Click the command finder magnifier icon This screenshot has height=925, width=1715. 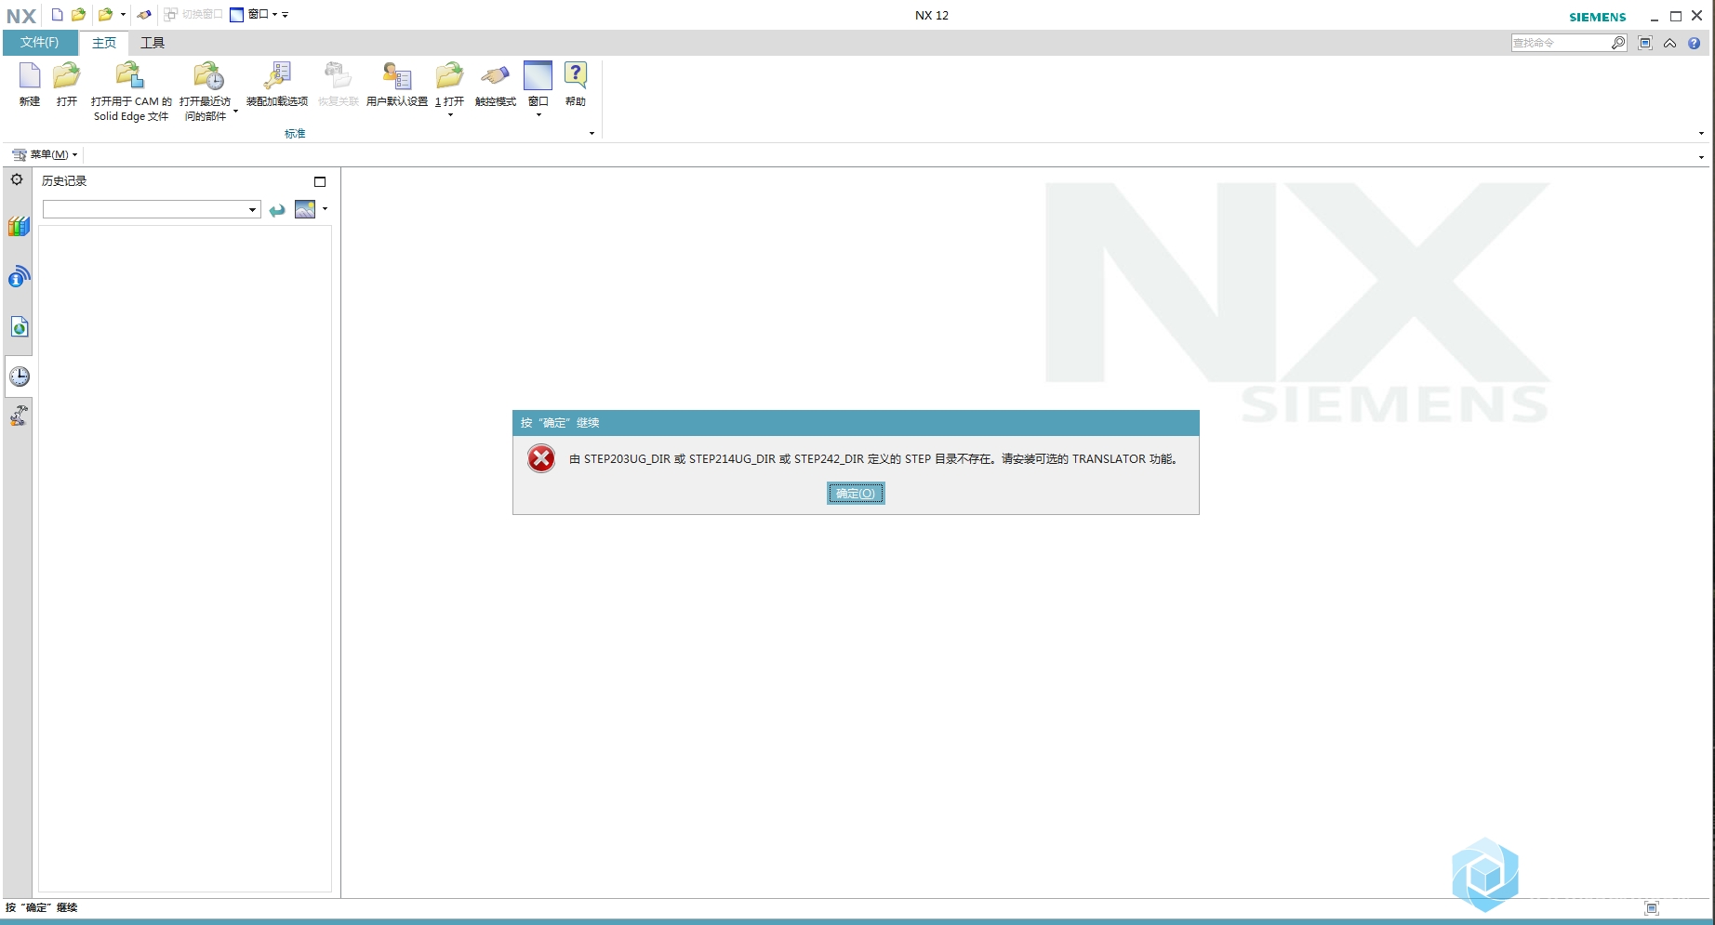point(1618,43)
